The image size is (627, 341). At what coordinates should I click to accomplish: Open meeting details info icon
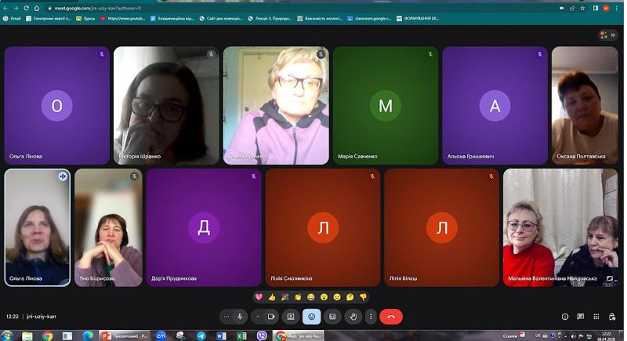pos(565,317)
